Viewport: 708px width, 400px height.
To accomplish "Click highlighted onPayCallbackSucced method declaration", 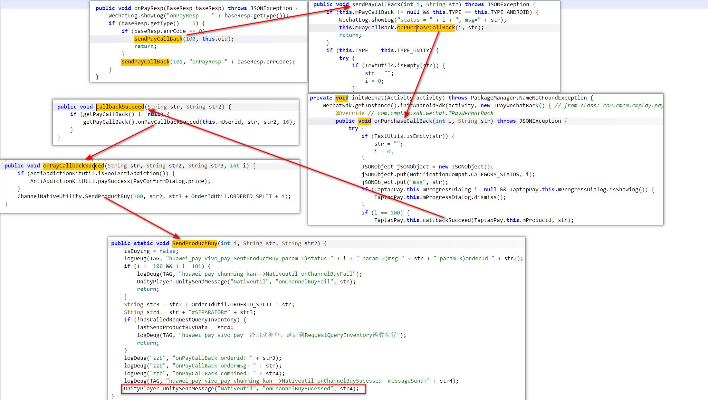I will (73, 166).
